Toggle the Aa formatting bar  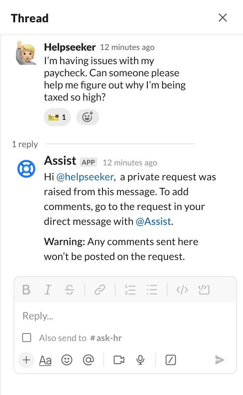[x=45, y=360]
